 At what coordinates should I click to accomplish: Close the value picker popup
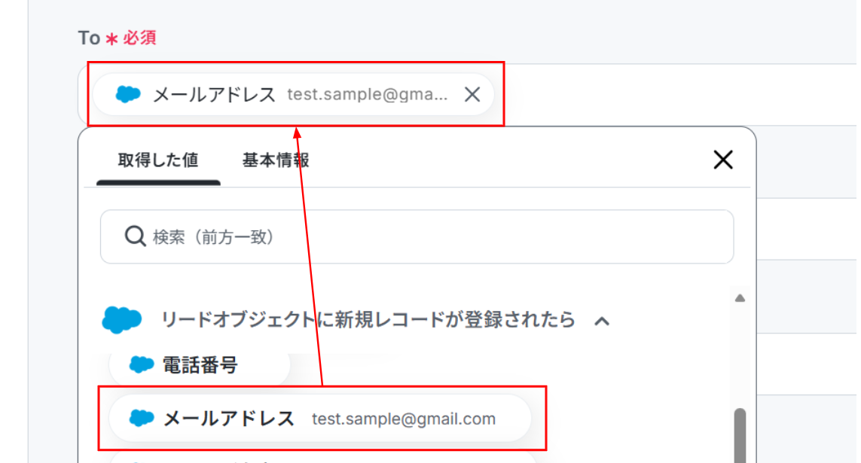[x=722, y=159]
